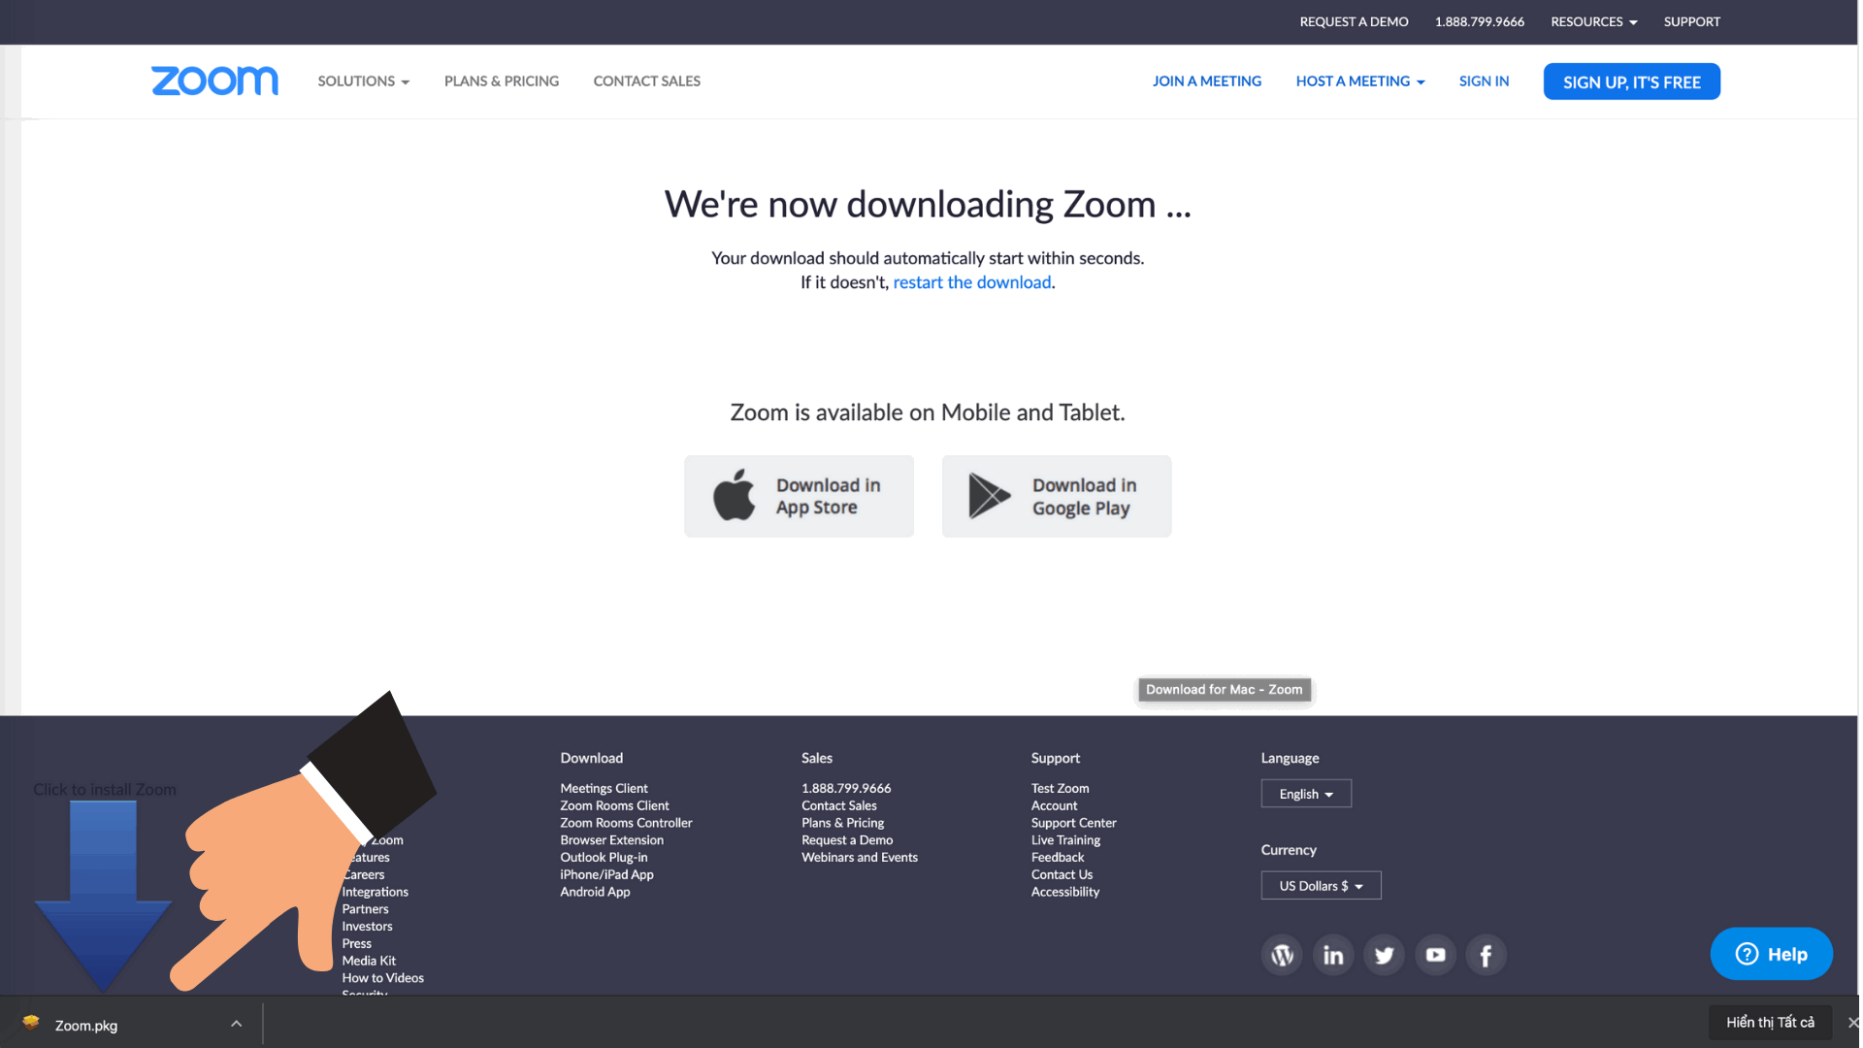Open Plans & Pricing in navigation
Viewport: 1863px width, 1048px height.
pos(502,82)
